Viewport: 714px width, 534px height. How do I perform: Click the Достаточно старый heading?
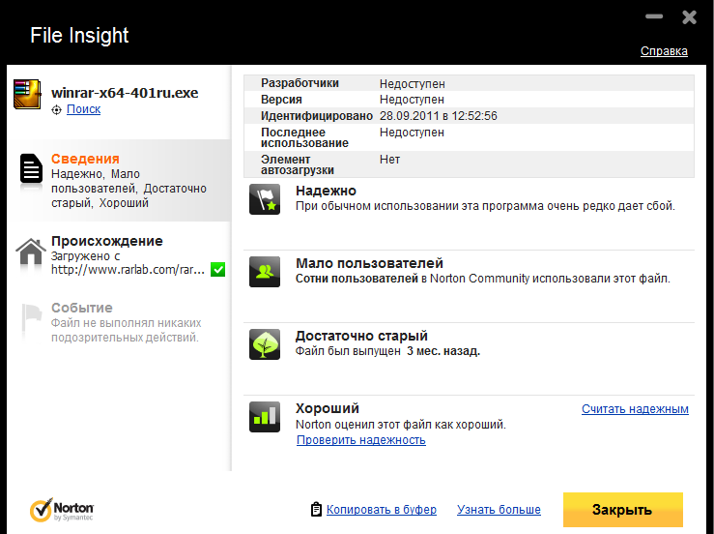coord(361,336)
